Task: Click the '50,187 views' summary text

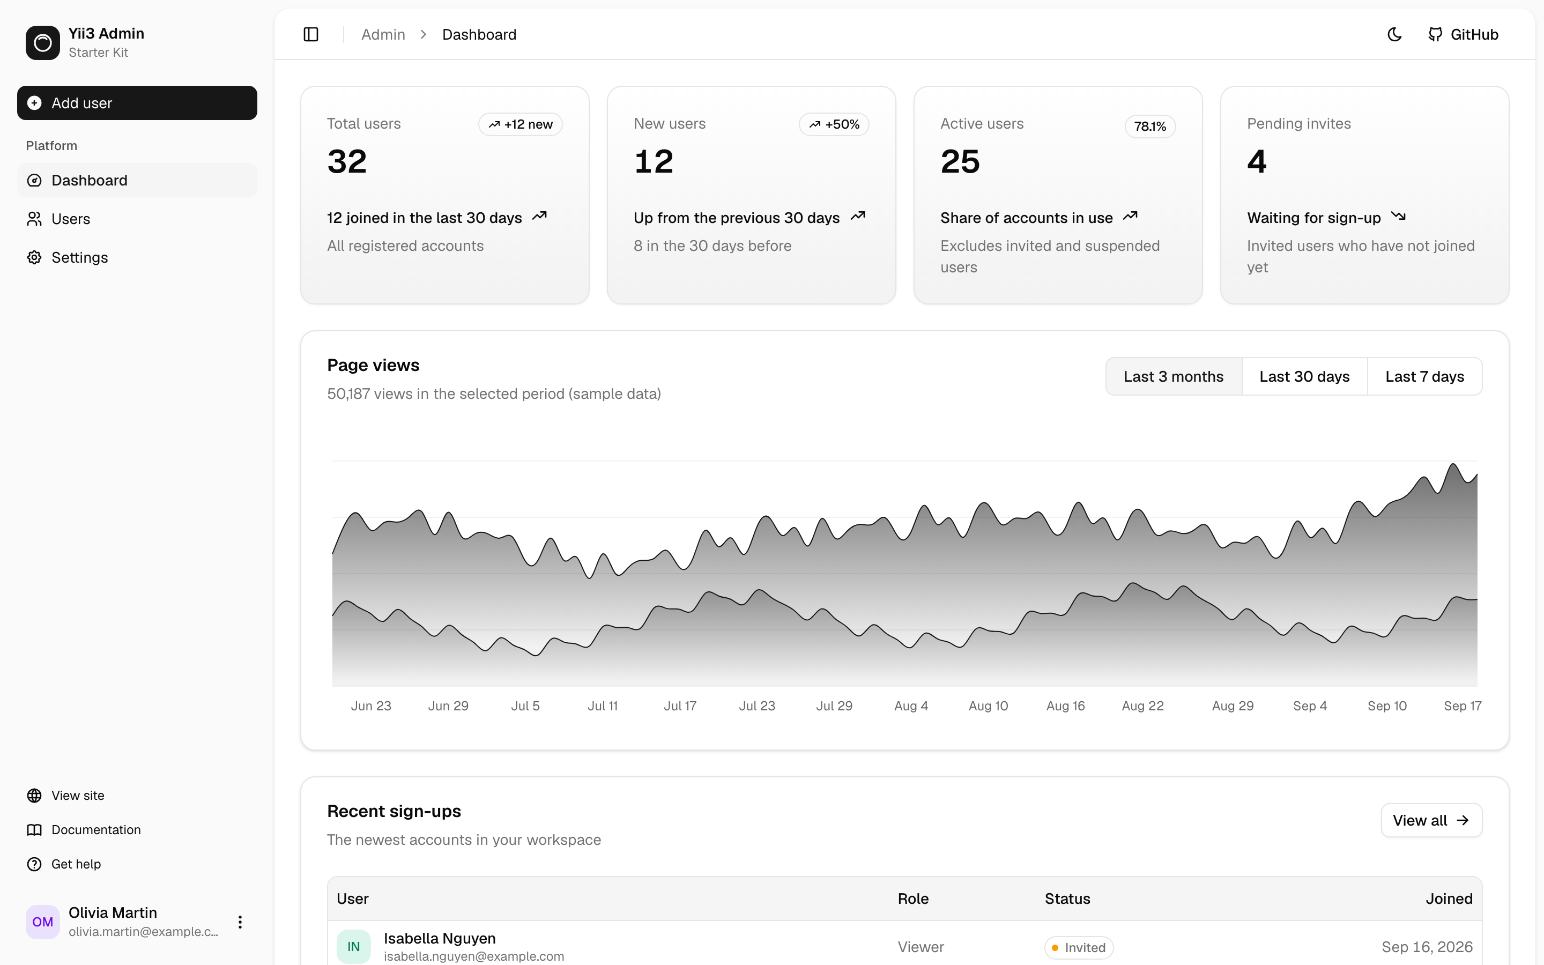Action: coord(494,394)
